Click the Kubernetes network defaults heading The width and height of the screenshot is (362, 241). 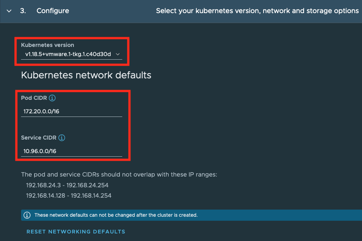tap(86, 75)
